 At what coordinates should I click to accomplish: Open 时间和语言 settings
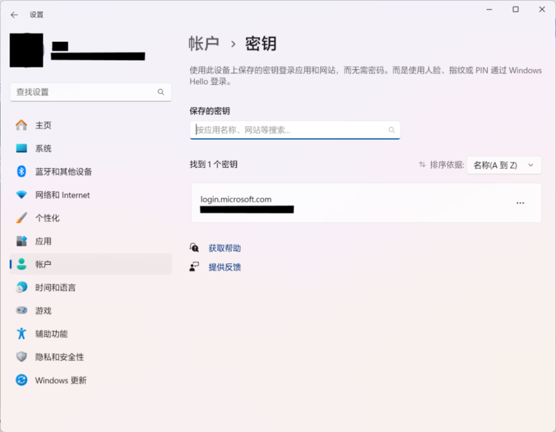pos(55,287)
